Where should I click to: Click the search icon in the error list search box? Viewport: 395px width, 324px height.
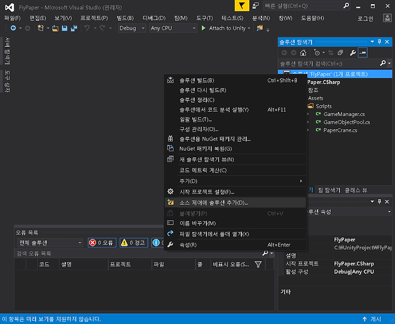(x=265, y=253)
